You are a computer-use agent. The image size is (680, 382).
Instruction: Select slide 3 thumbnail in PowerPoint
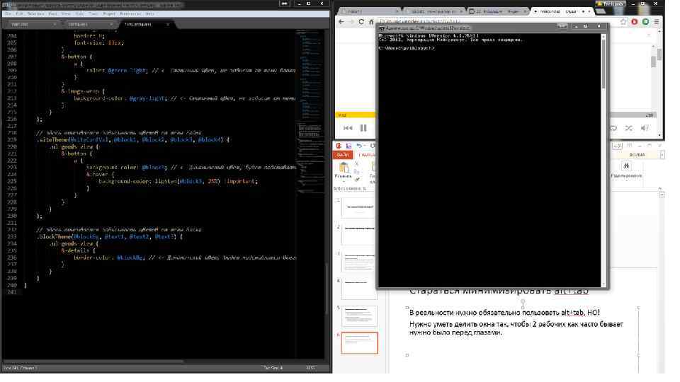[x=360, y=262]
